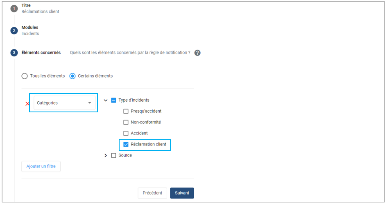Check the Source checkbox

[114, 155]
